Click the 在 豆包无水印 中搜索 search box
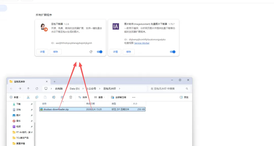Image resolution: width=274 pixels, height=146 pixels. pos(169,89)
